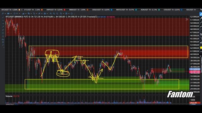Open the DOGEUSDT 1H tab
Image resolution: width=202 pixels, height=113 pixels.
(x=101, y=10)
